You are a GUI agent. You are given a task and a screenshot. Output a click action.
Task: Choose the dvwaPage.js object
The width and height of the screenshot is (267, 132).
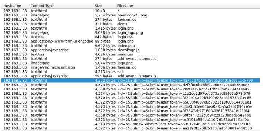[x=131, y=50]
